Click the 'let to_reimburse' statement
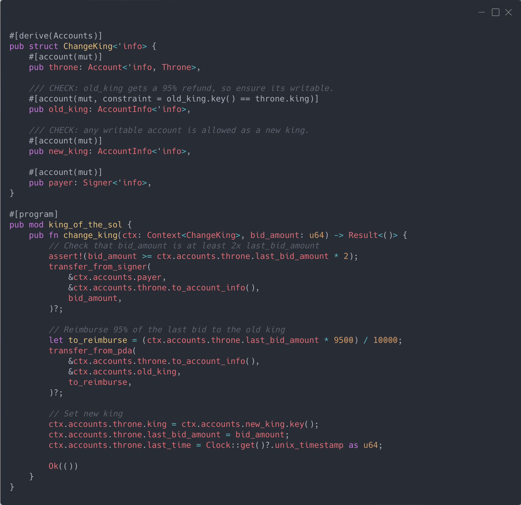521x505 pixels. (x=225, y=340)
